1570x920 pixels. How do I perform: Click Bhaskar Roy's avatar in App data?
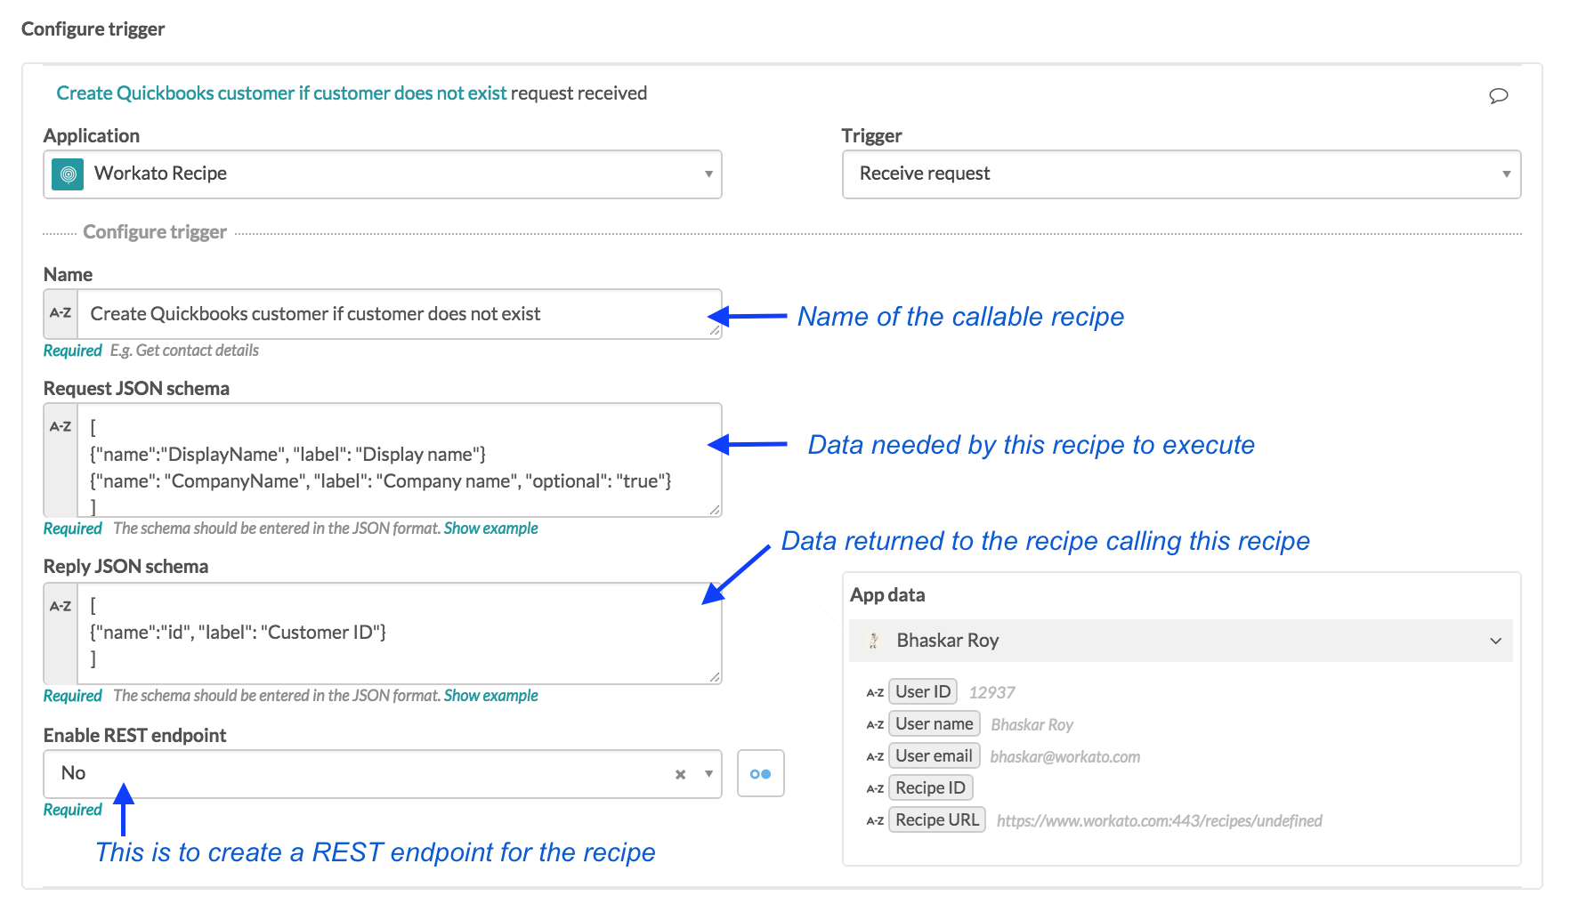(875, 640)
